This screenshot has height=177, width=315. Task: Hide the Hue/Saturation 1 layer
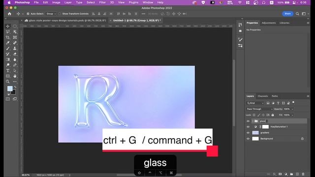248,127
